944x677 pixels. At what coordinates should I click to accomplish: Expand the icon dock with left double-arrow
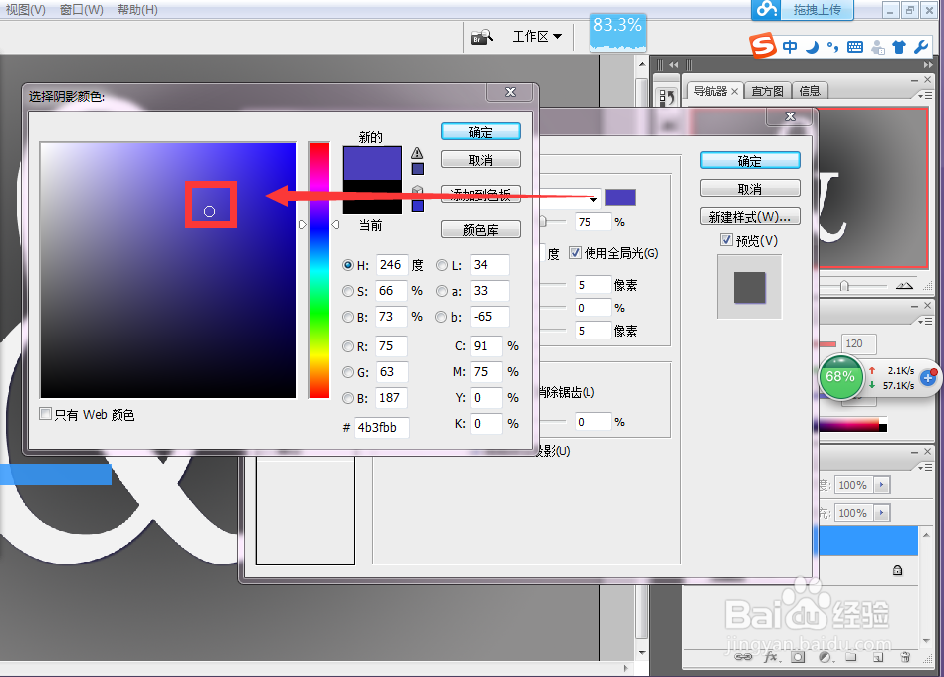tap(674, 64)
